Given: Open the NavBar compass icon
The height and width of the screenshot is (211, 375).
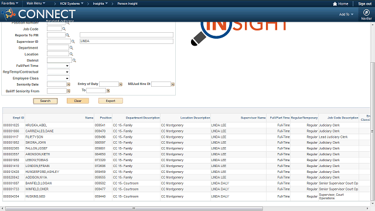Looking at the screenshot, I should (366, 12).
